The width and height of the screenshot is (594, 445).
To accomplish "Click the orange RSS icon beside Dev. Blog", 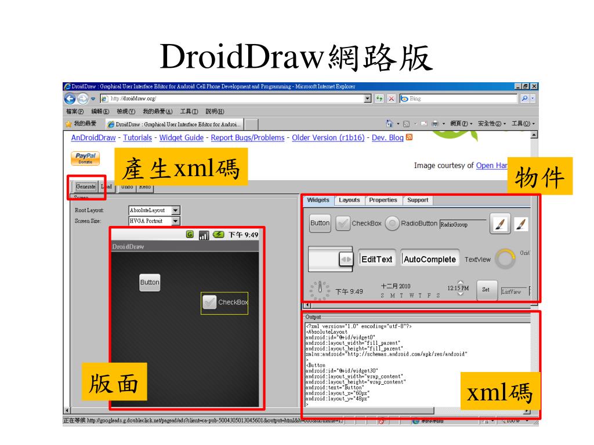I will point(409,137).
